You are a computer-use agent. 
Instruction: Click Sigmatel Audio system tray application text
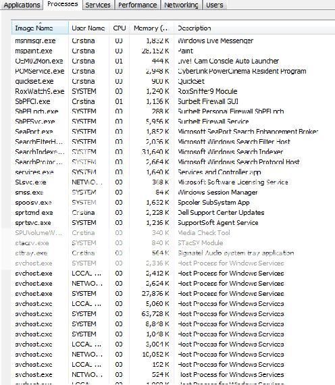(x=236, y=253)
